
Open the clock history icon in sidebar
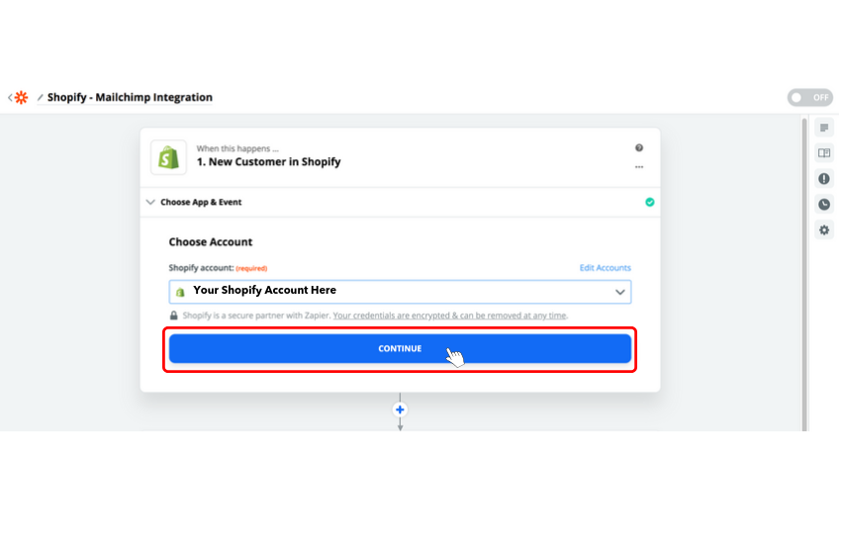(824, 204)
